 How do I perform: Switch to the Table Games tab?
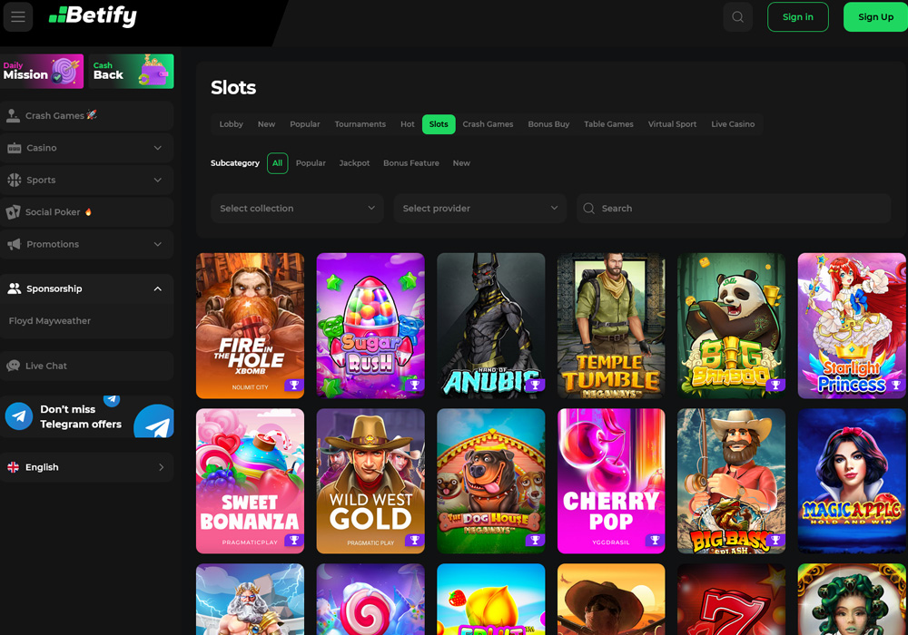pyautogui.click(x=608, y=124)
